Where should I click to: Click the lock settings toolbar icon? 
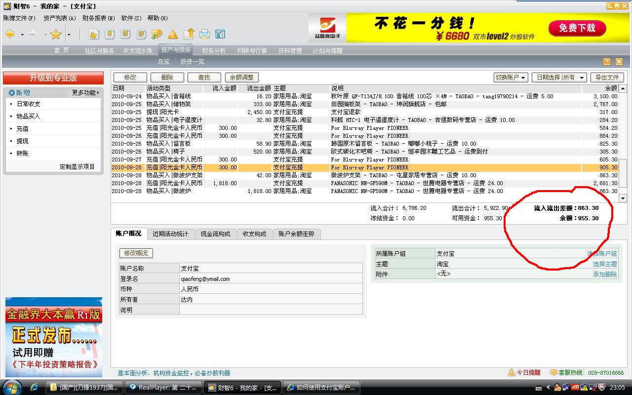pos(220,34)
